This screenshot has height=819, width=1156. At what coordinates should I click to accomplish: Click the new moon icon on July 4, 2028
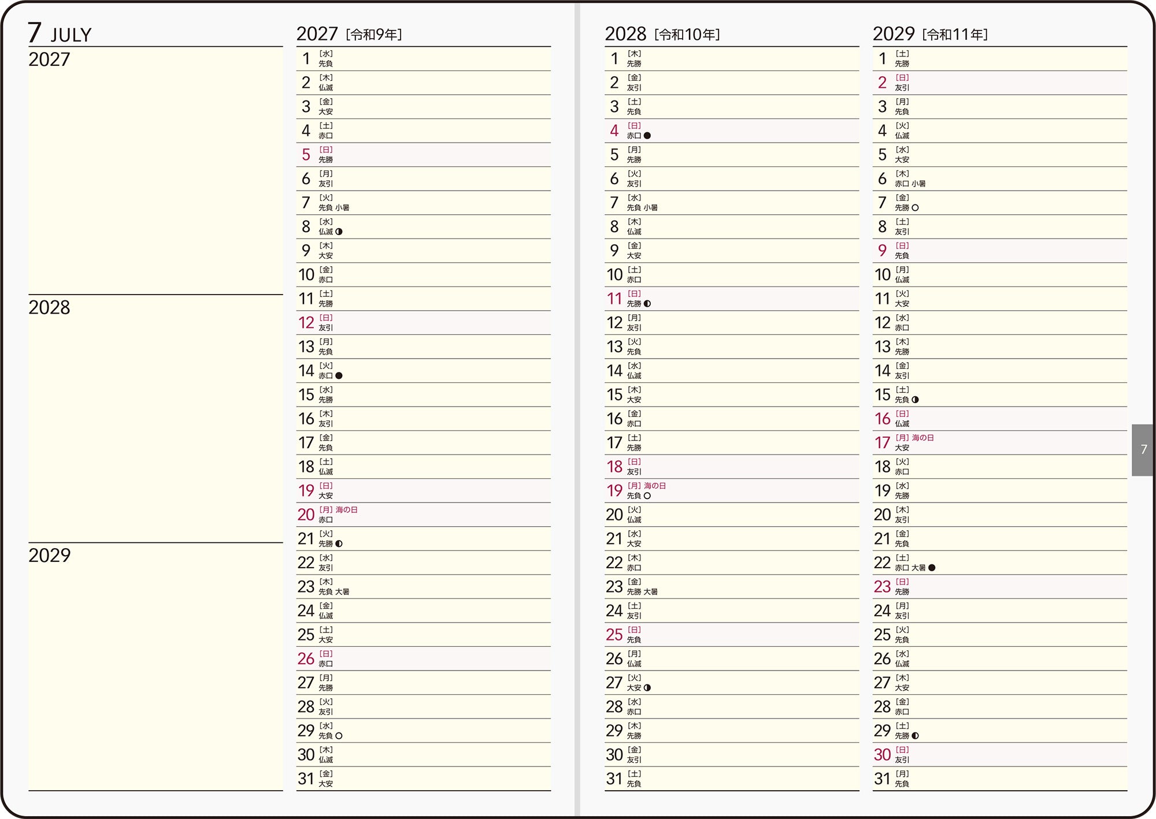coord(647,136)
